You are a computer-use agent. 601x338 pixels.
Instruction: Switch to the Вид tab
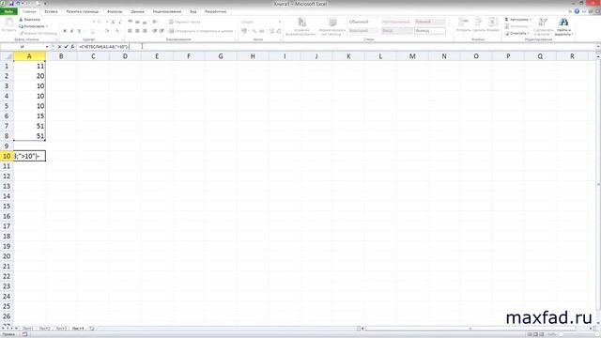pos(193,11)
